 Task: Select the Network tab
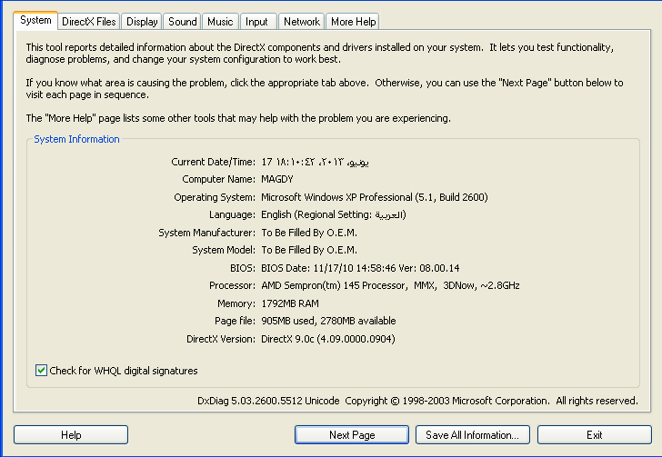tap(302, 22)
